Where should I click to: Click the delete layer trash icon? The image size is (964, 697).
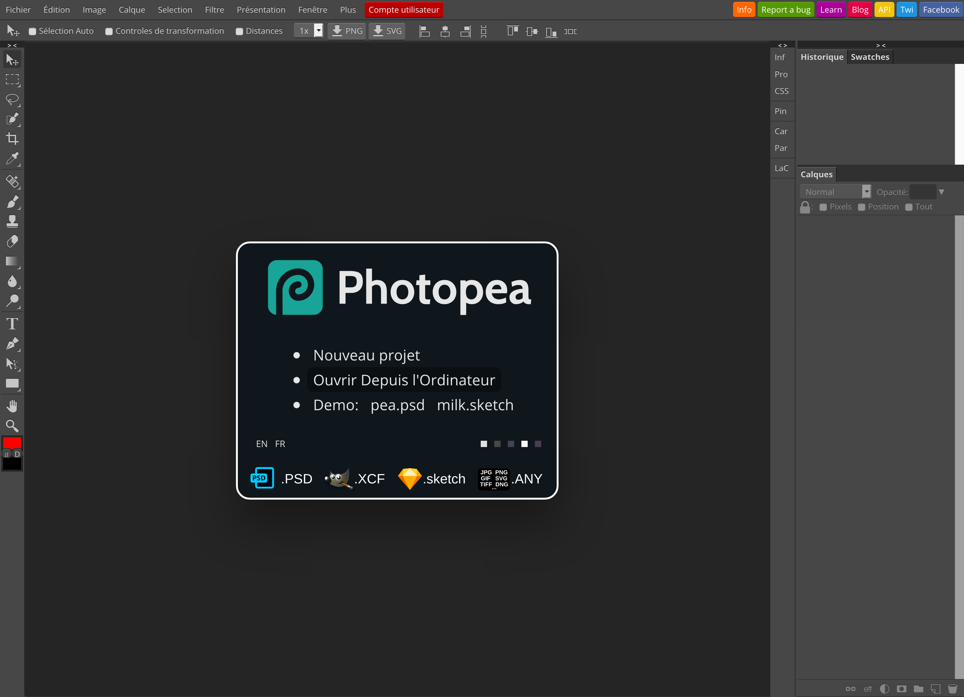coord(953,688)
